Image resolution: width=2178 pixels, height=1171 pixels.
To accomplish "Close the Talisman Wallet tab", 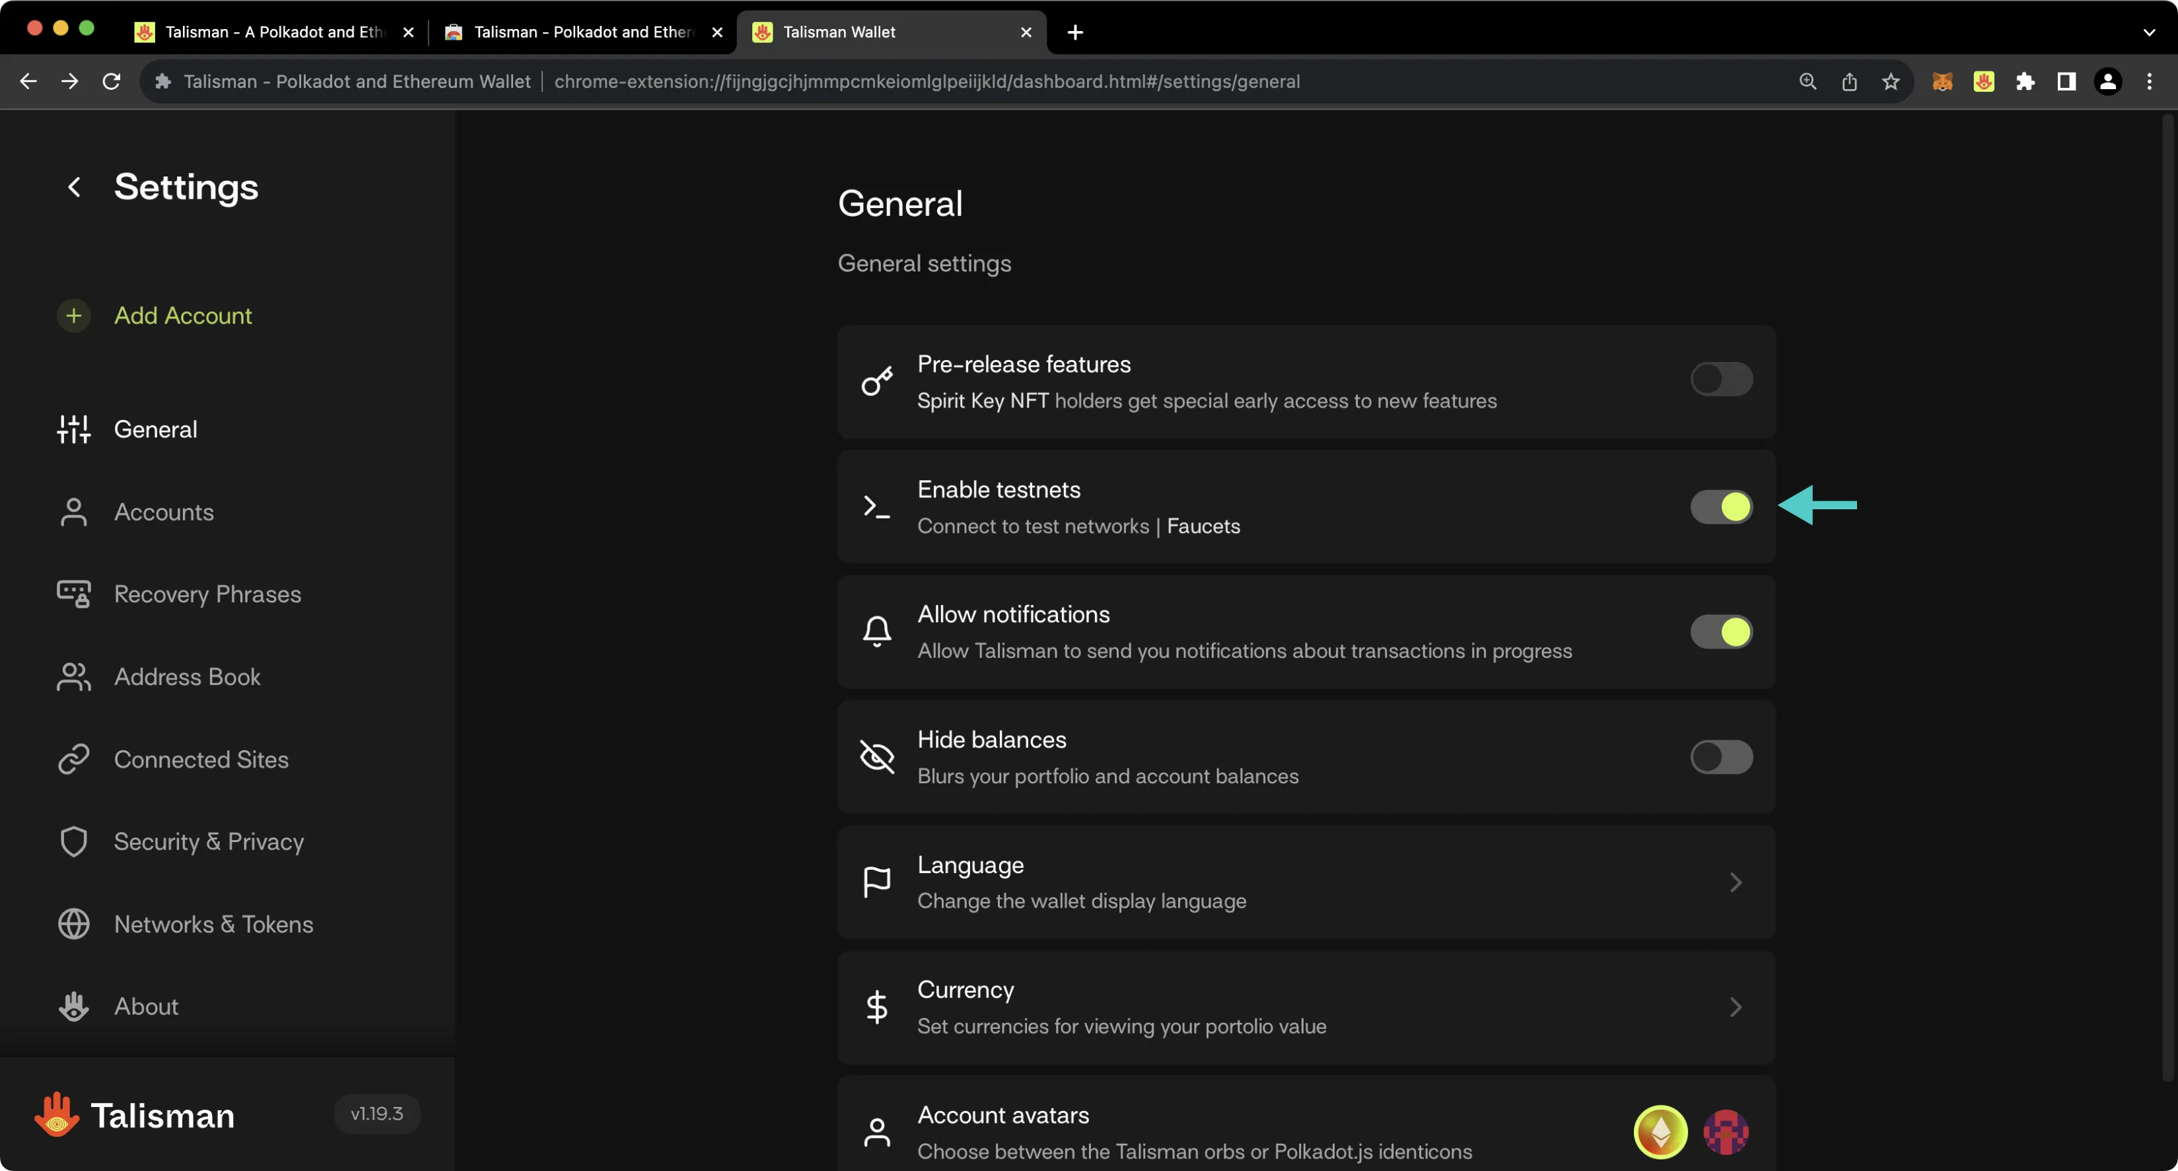I will (x=1026, y=32).
